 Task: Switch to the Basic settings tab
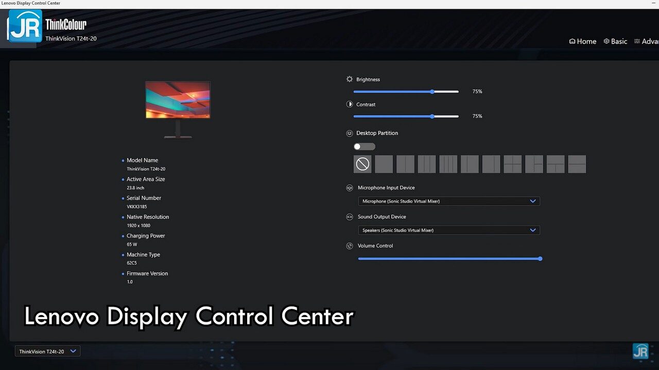click(615, 42)
